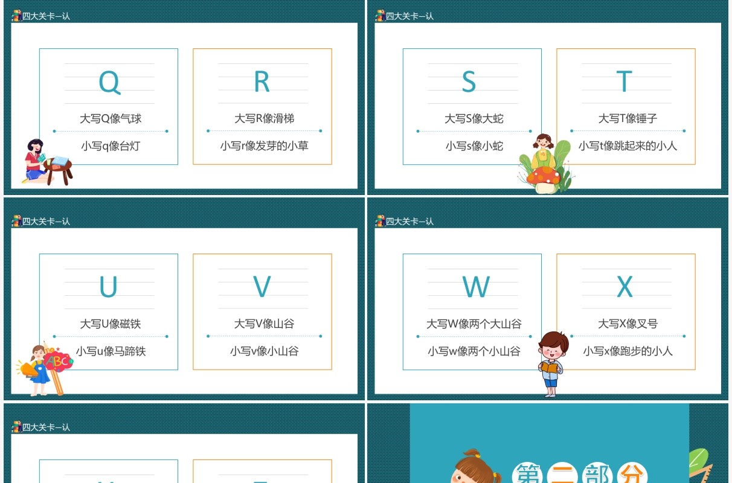The height and width of the screenshot is (483, 732).
Task: Click the header icon on Q R slide
Action: (x=17, y=16)
